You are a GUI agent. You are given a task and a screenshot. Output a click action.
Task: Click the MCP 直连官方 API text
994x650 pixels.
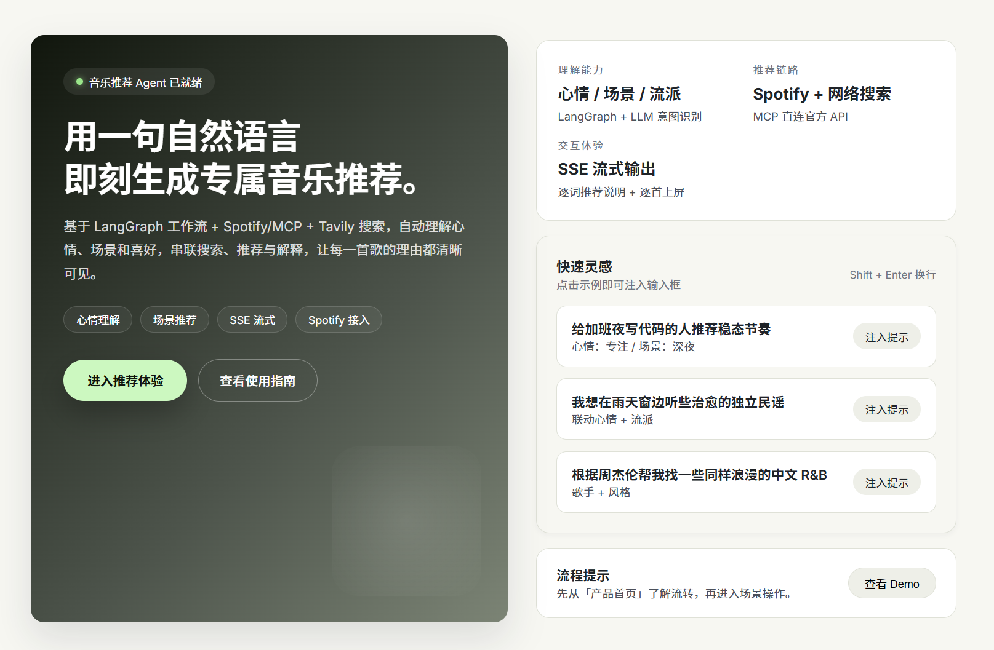point(800,116)
